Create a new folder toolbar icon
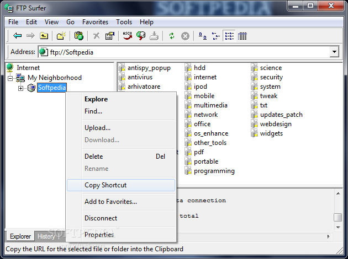 point(61,36)
